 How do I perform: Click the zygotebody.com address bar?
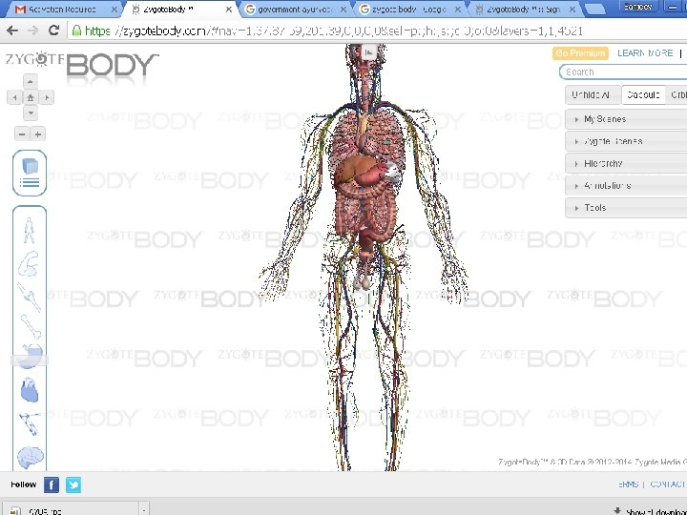pyautogui.click(x=377, y=31)
